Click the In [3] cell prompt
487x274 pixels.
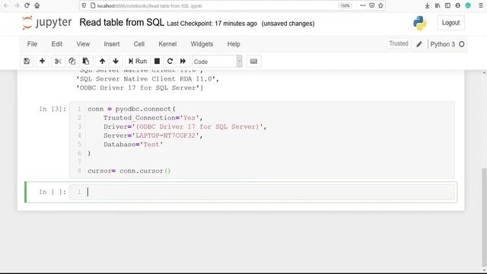point(53,109)
